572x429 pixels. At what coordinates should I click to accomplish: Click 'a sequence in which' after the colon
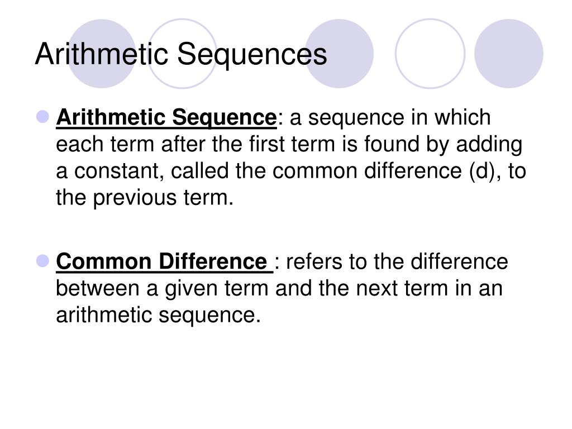[390, 118]
